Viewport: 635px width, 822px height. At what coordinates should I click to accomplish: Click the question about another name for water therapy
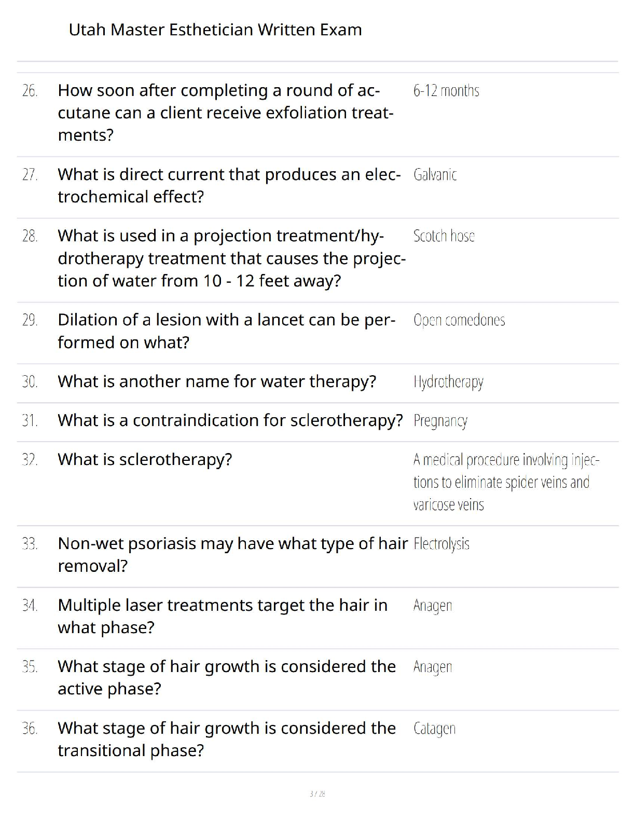coord(217,381)
